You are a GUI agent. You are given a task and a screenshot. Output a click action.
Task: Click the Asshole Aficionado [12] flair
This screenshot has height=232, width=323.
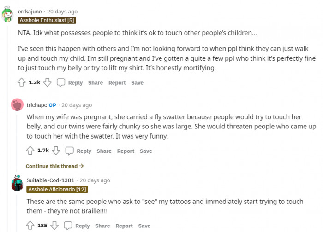57,189
